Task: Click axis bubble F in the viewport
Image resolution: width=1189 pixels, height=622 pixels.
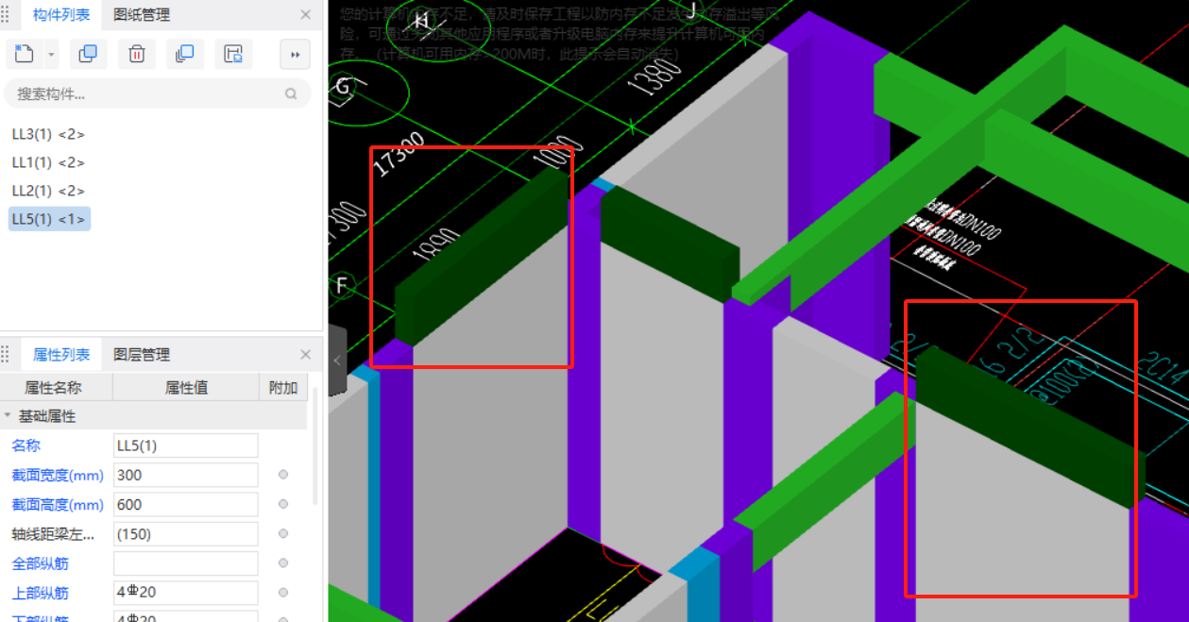Action: click(x=342, y=285)
